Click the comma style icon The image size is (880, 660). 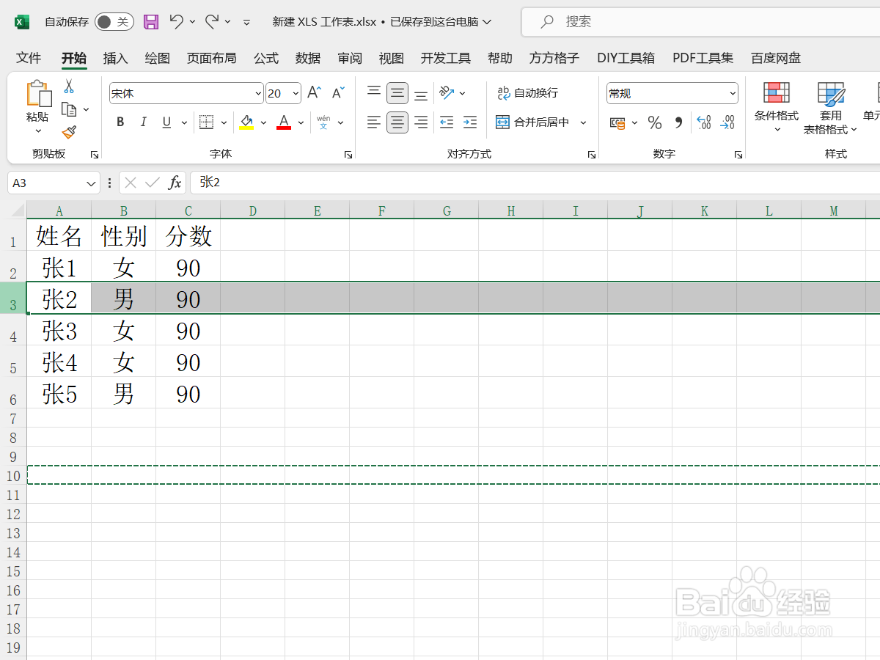click(x=676, y=122)
